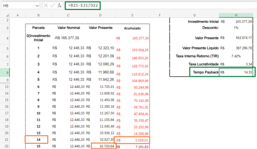Select column E header

coord(132,15)
